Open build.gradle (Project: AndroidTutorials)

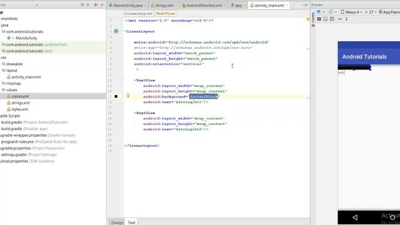[34, 122]
